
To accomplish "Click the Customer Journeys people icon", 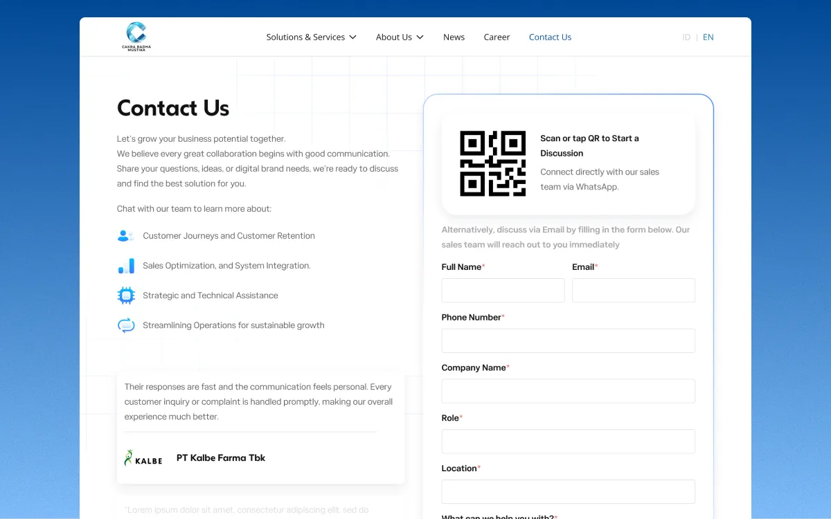I will point(125,236).
